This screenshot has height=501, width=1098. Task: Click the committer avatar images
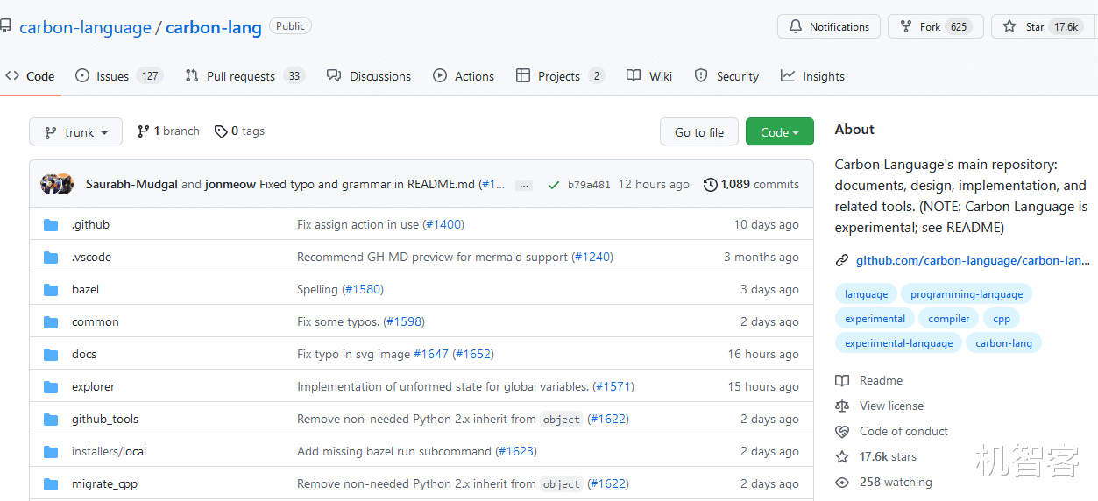point(57,184)
